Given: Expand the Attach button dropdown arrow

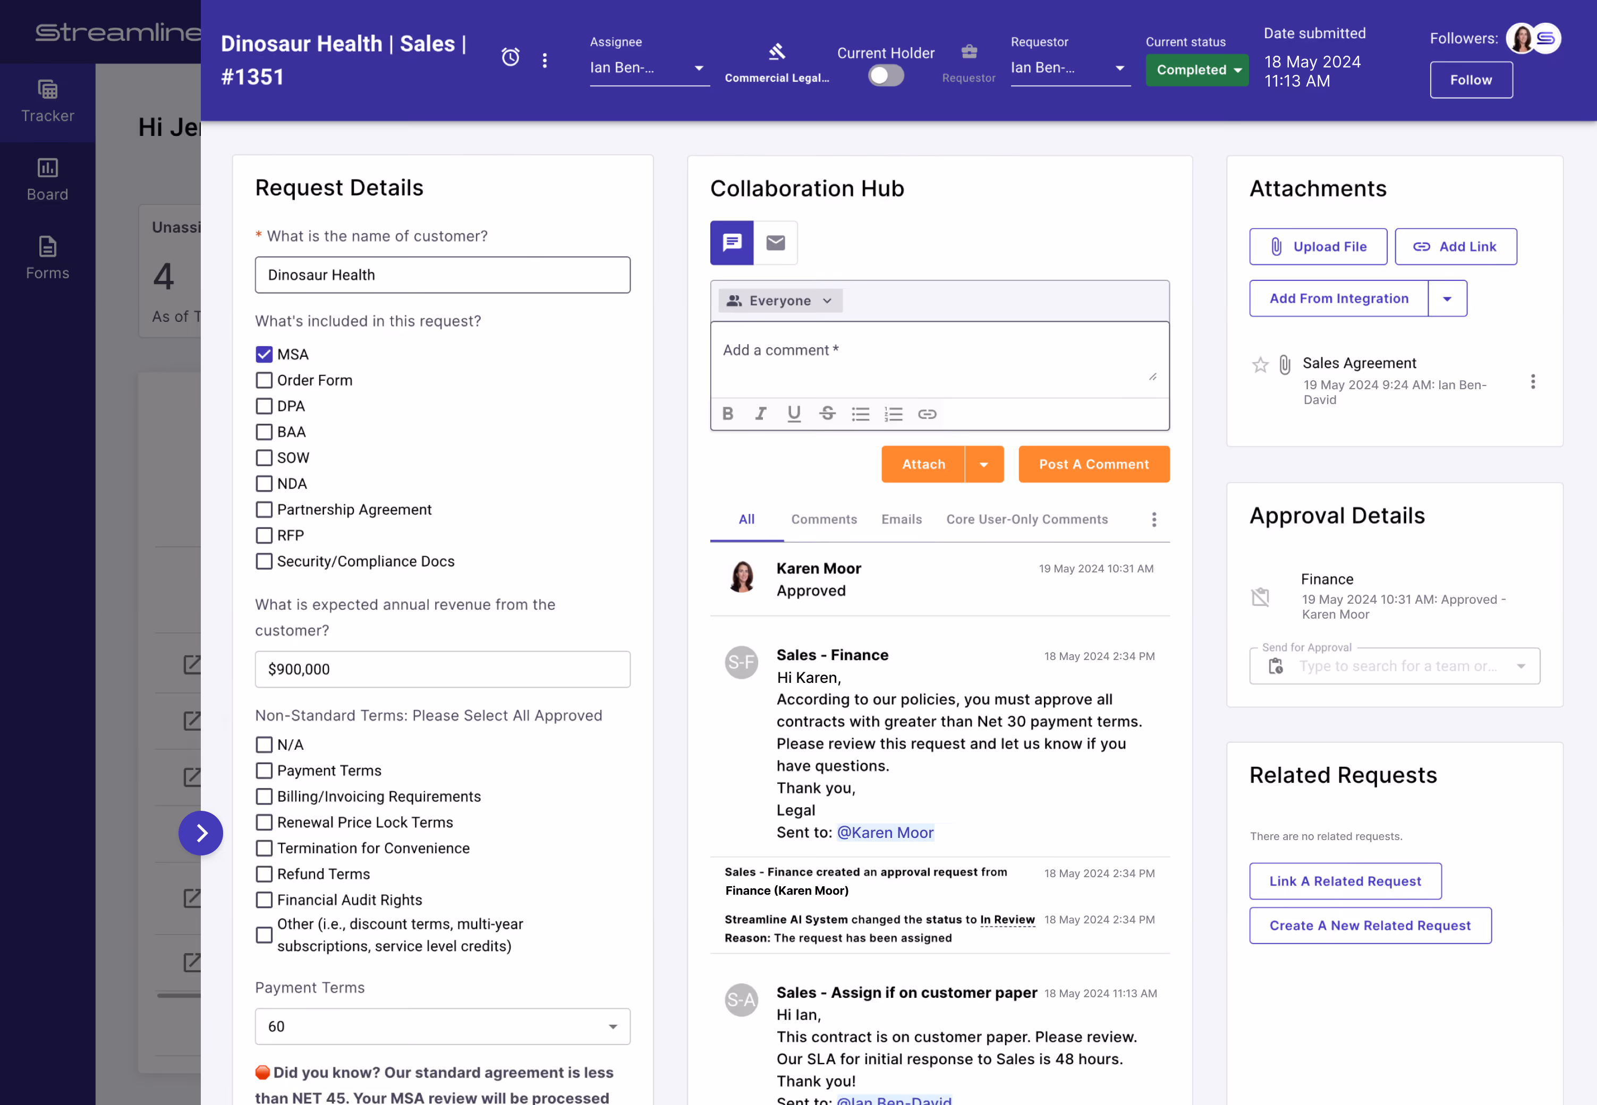Looking at the screenshot, I should [984, 465].
